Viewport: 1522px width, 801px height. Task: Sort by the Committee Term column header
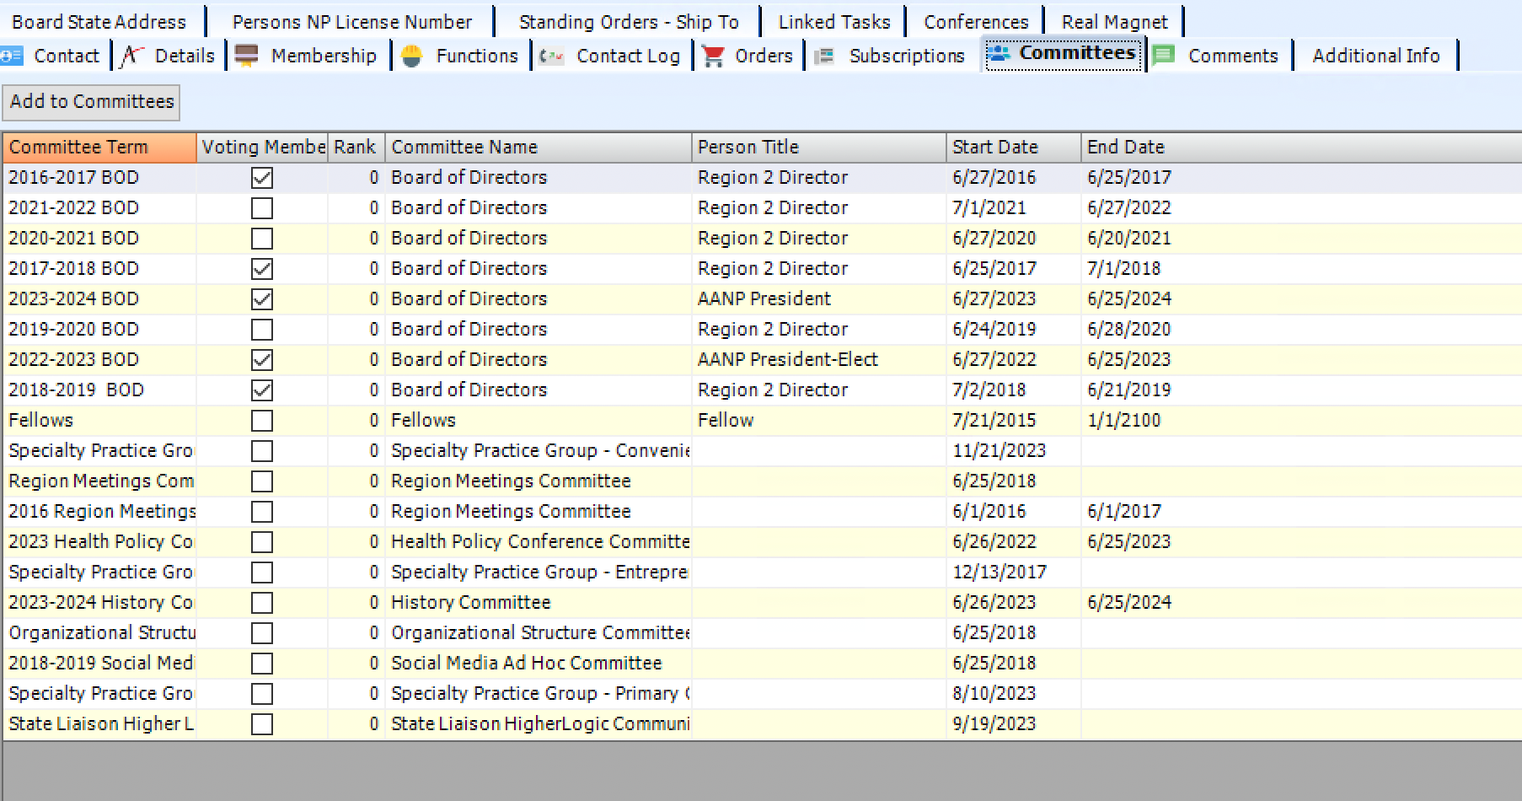pos(80,147)
